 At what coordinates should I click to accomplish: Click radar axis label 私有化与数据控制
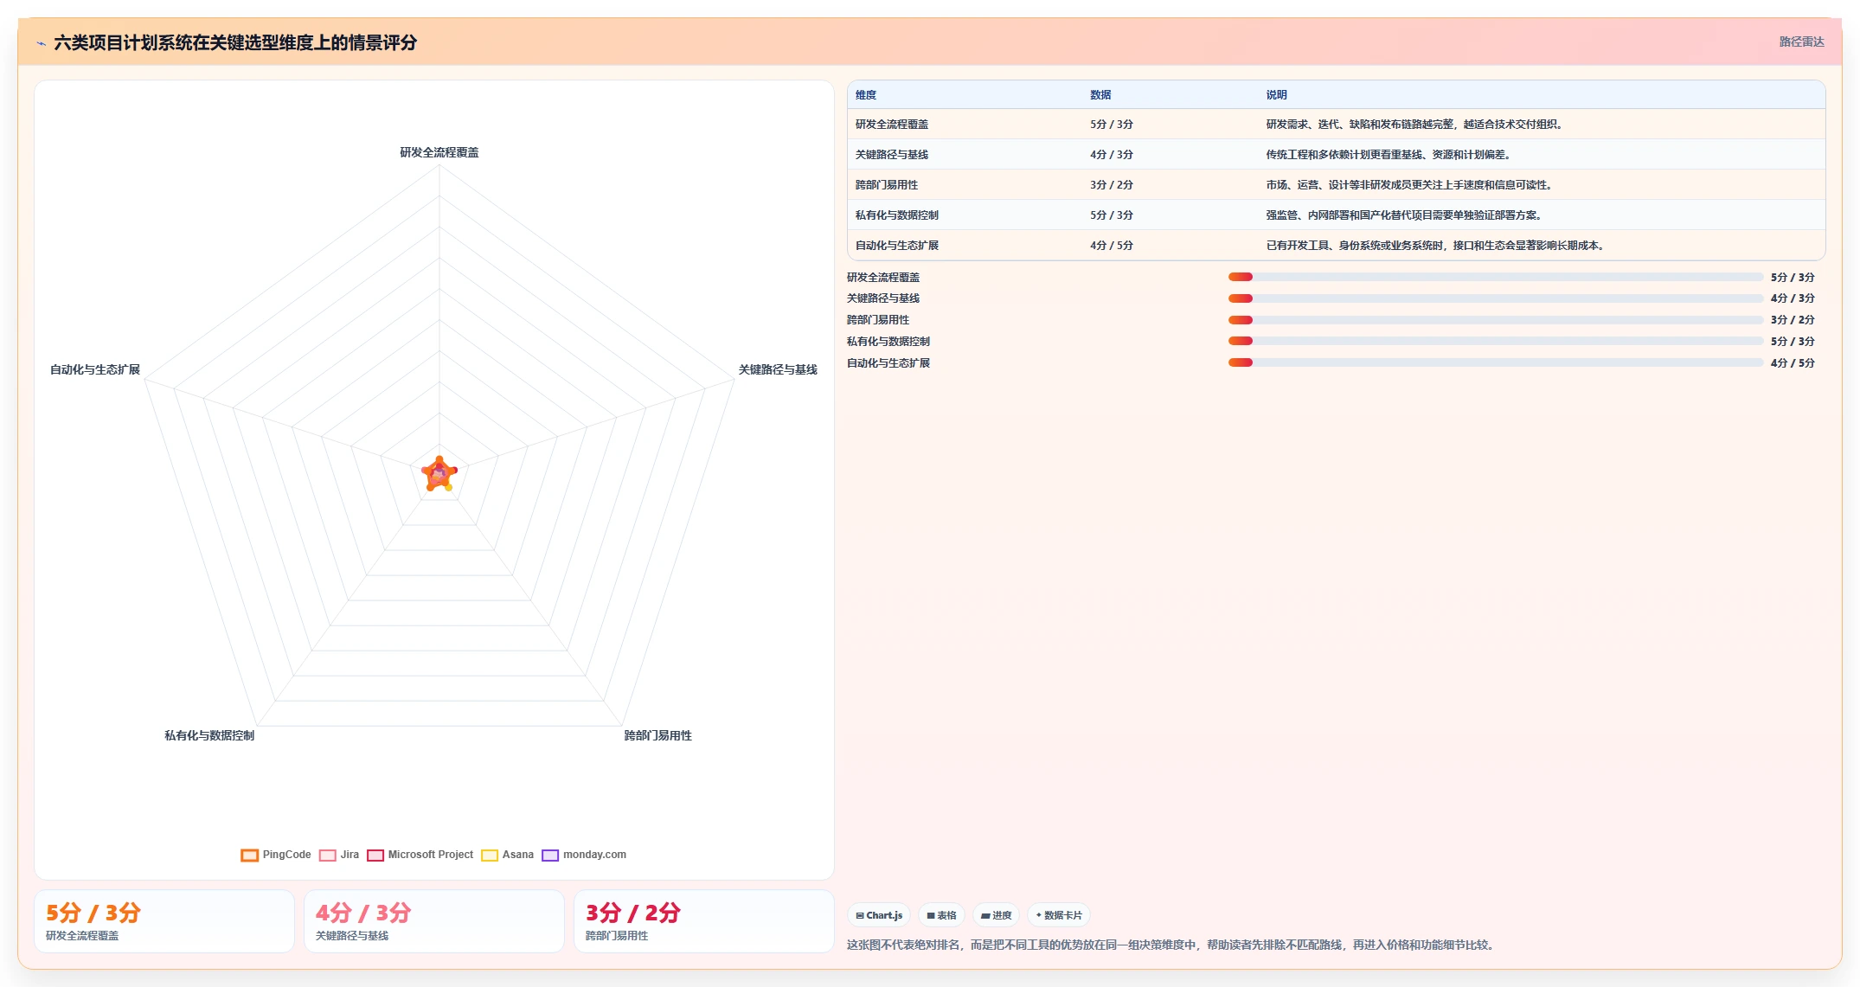[209, 735]
